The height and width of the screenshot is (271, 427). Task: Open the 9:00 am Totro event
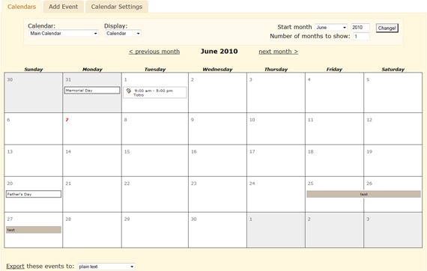(x=155, y=93)
